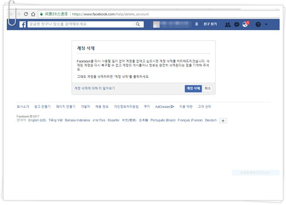Switch language to Tiếng Việt

tap(55, 120)
